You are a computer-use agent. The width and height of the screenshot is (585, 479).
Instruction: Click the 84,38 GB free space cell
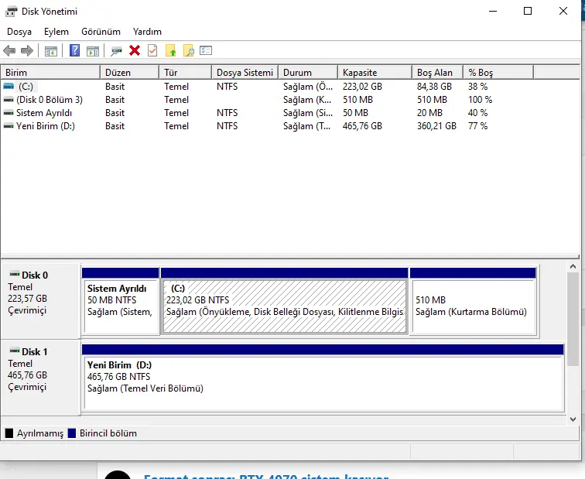click(x=434, y=87)
